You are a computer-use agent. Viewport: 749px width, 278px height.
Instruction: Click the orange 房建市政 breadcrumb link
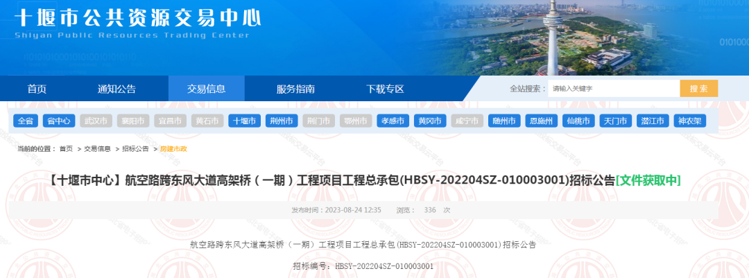click(x=173, y=149)
